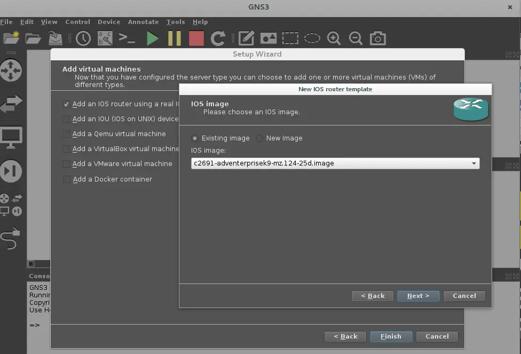Start all devices with the green play icon
Image resolution: width=521 pixels, height=354 pixels.
pos(153,38)
